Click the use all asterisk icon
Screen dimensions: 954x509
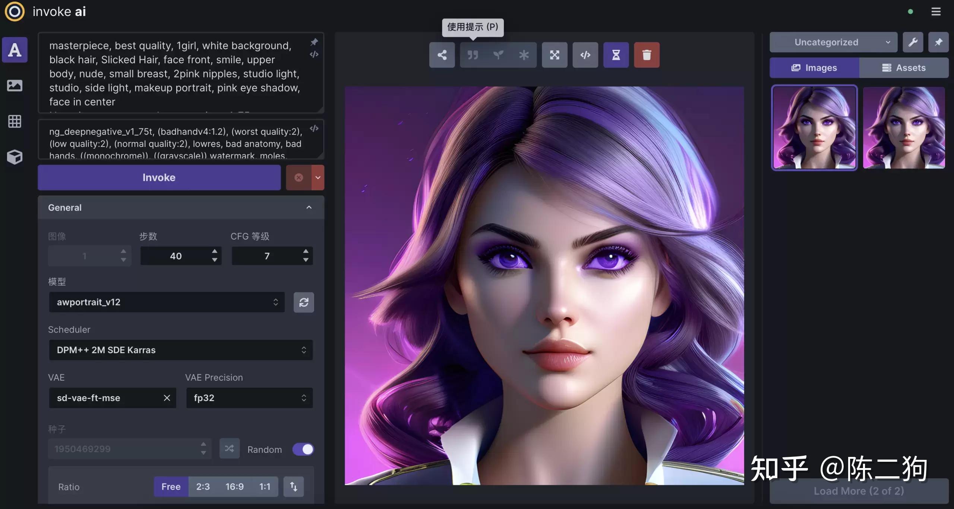click(524, 55)
